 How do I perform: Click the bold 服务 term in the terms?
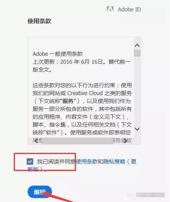(x=68, y=101)
